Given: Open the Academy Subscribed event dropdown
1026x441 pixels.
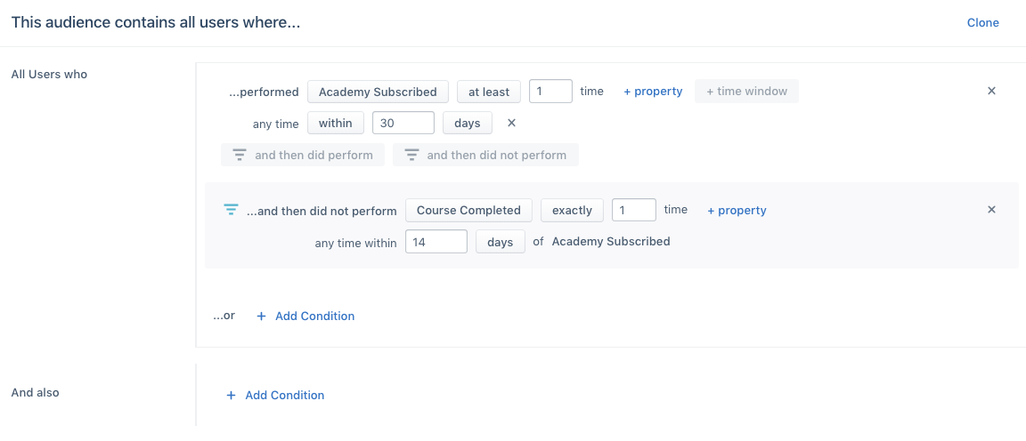Looking at the screenshot, I should pyautogui.click(x=378, y=92).
